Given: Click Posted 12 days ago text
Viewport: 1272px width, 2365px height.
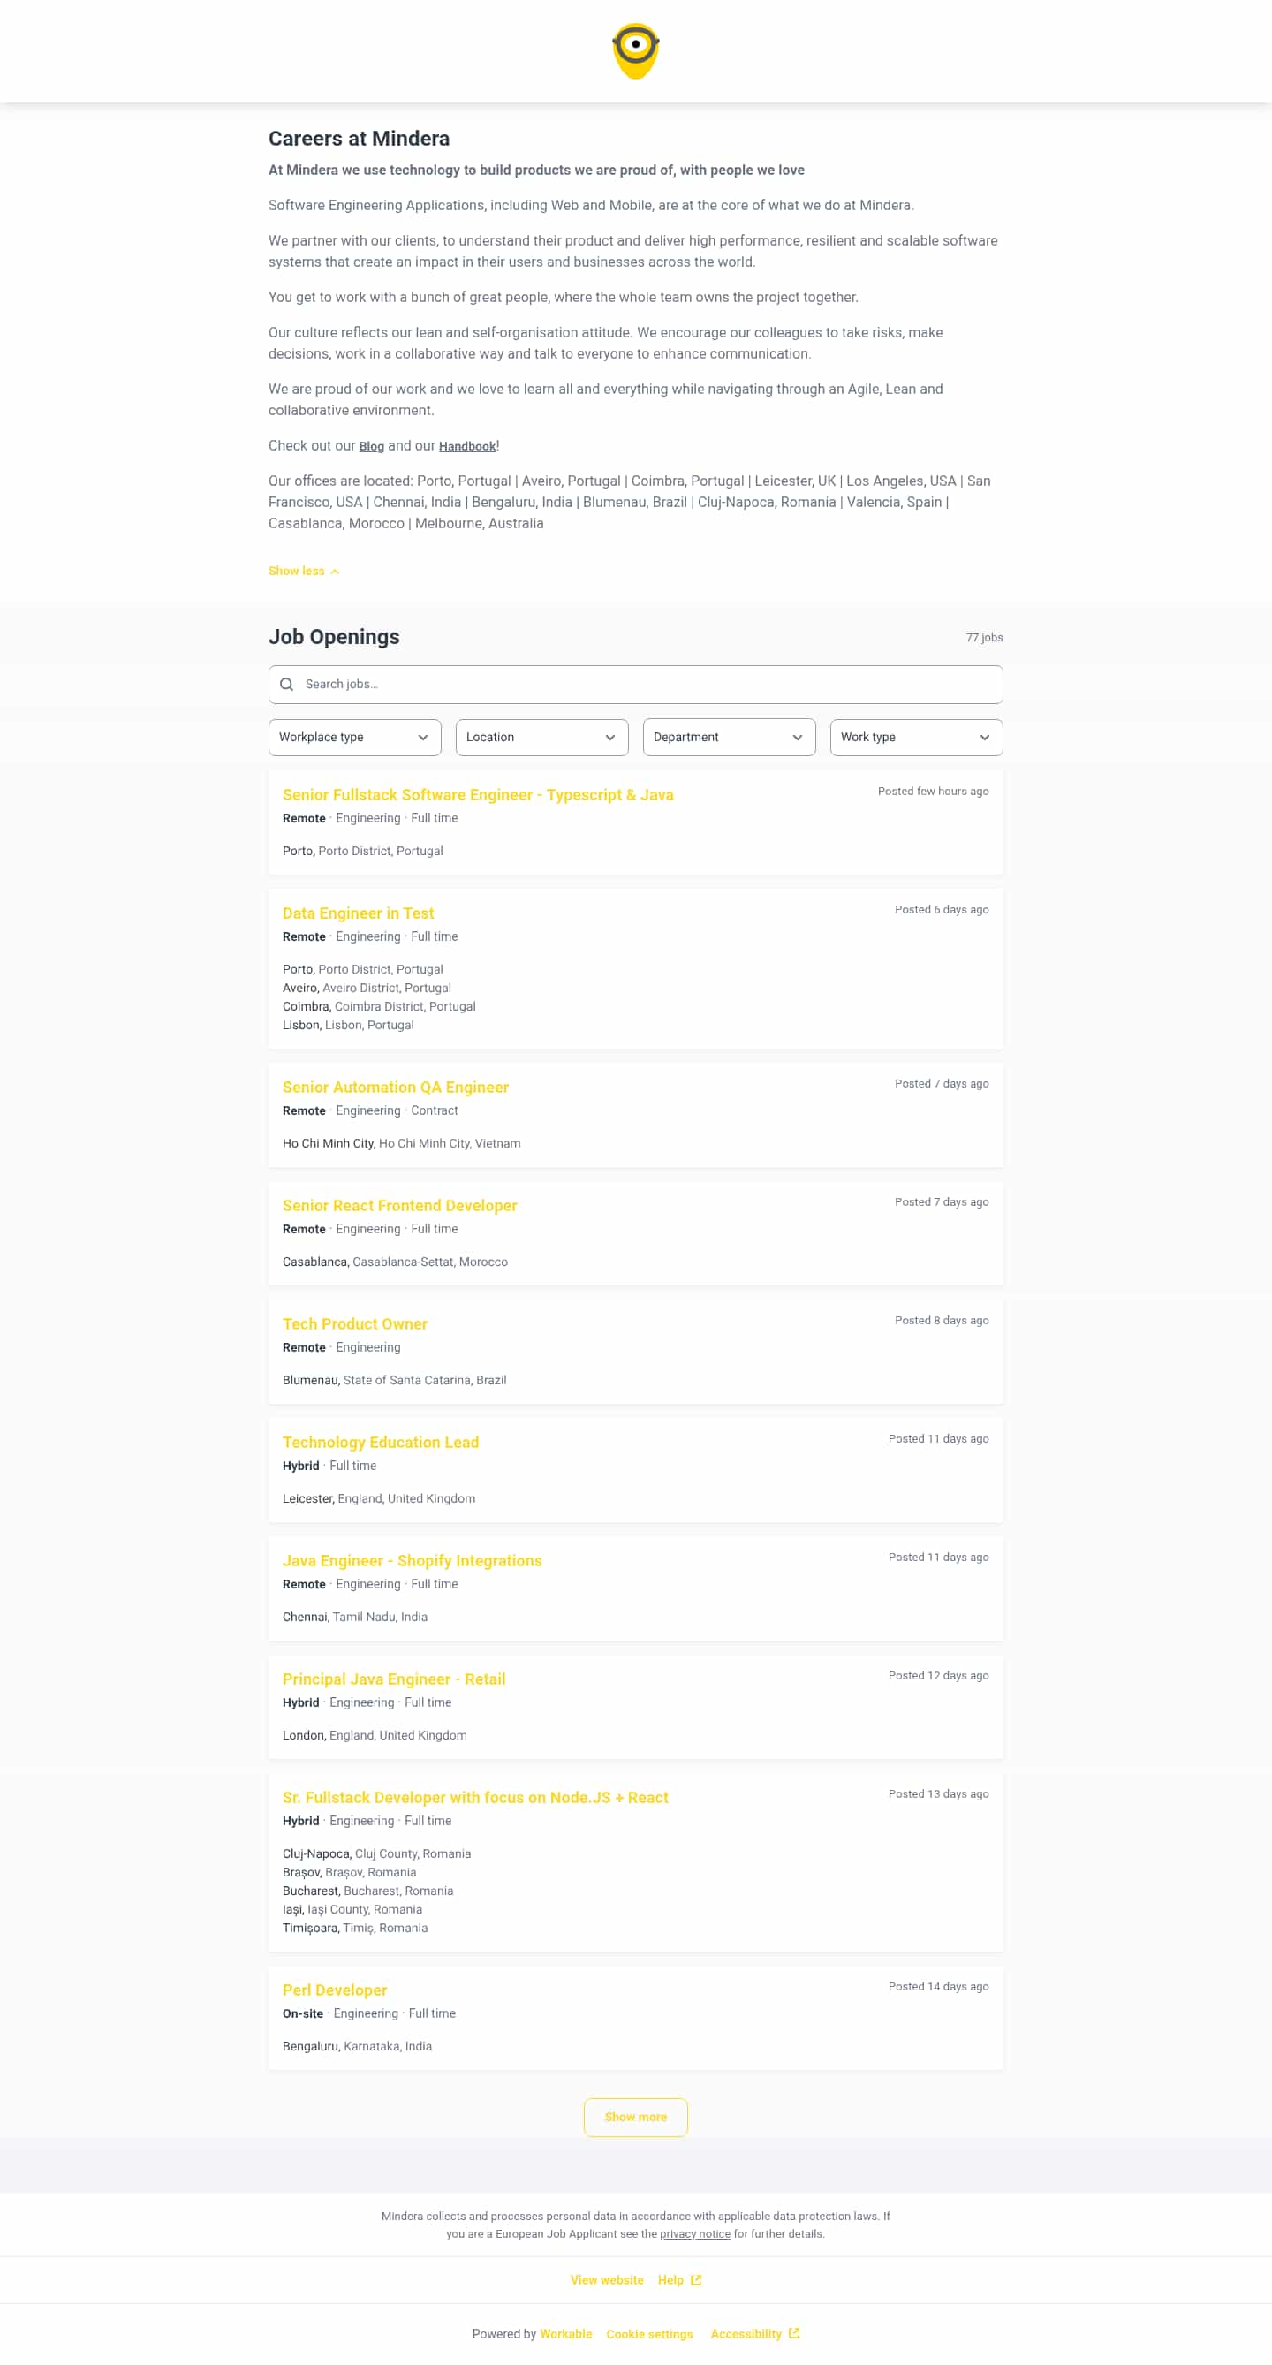Looking at the screenshot, I should [x=939, y=1676].
